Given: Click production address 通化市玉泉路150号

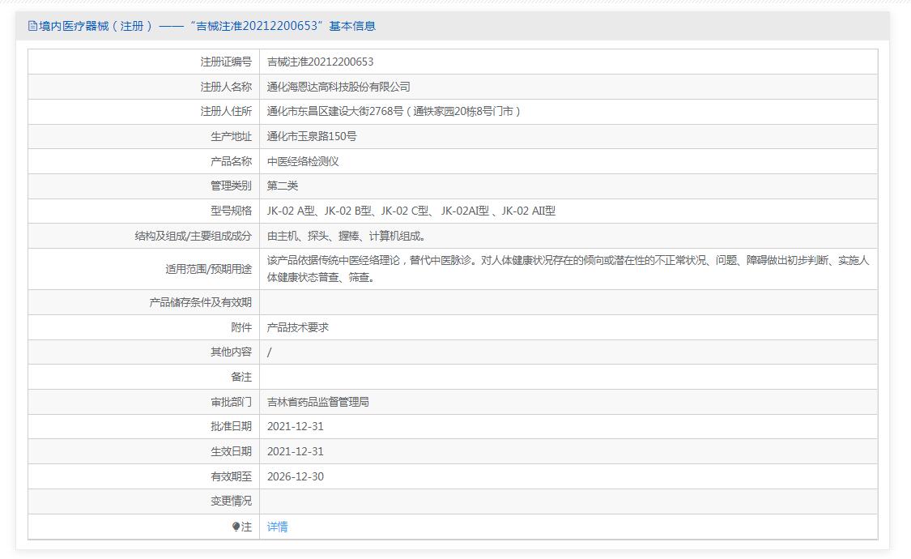Looking at the screenshot, I should 312,136.
